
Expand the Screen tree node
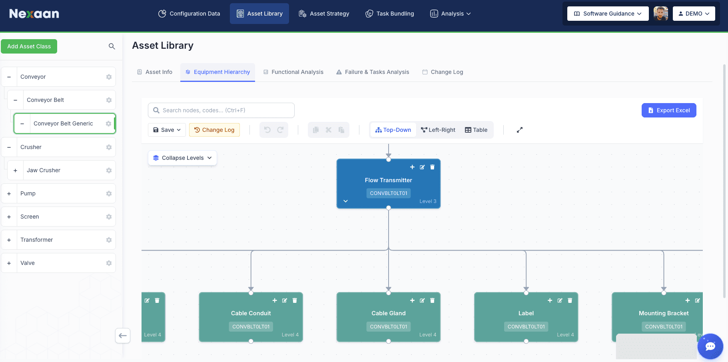click(x=9, y=217)
